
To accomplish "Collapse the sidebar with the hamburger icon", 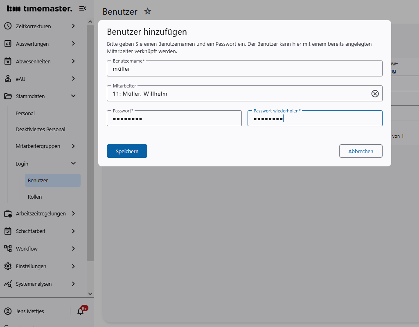I will click(x=82, y=8).
